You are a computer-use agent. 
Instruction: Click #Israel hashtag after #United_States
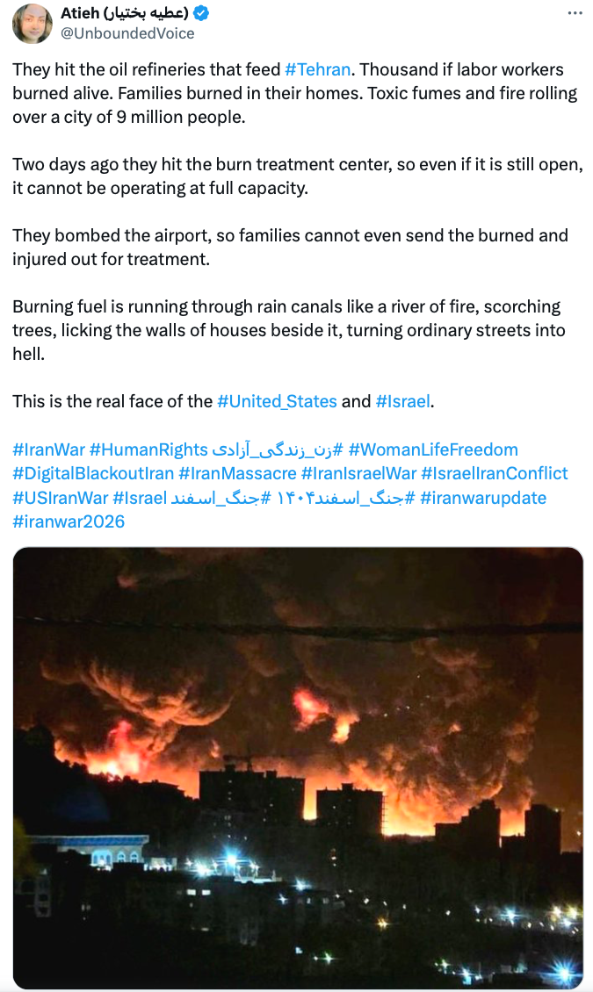tap(402, 401)
